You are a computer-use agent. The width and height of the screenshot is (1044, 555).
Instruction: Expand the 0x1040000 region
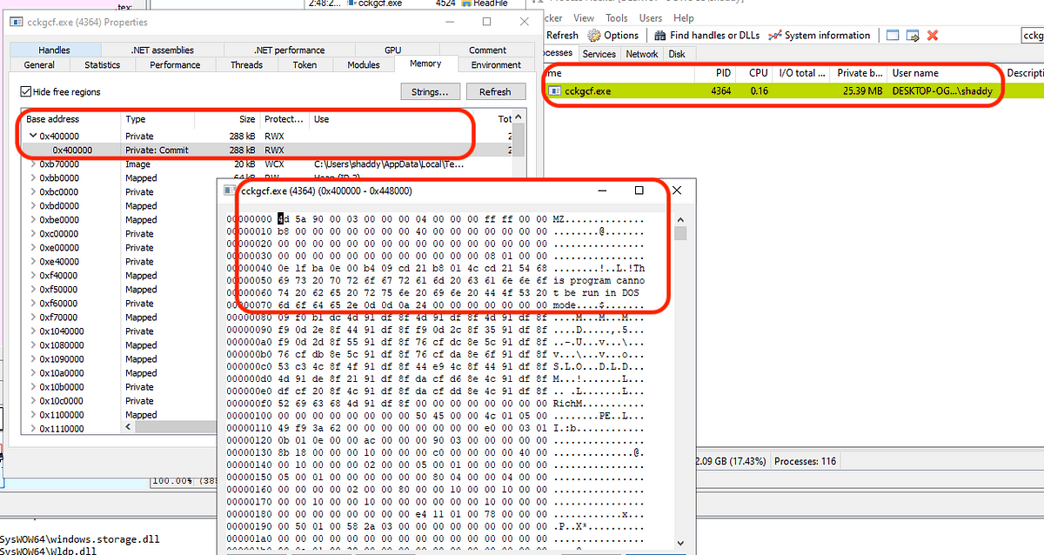point(33,331)
